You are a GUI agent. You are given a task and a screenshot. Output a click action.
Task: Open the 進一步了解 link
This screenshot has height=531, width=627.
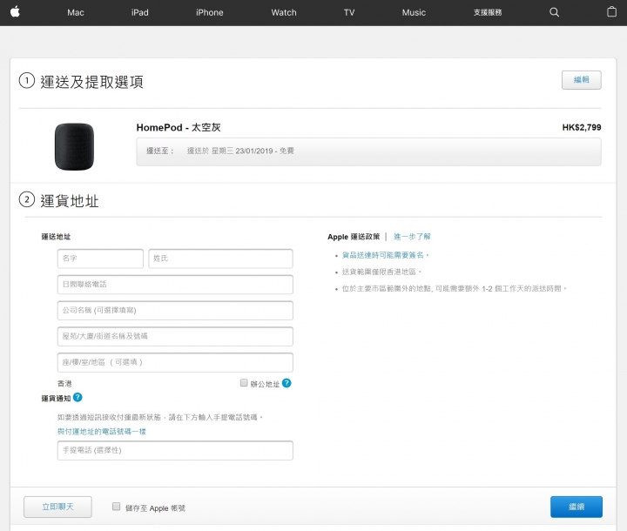click(x=412, y=237)
